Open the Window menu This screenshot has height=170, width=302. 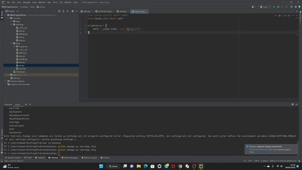point(68,2)
